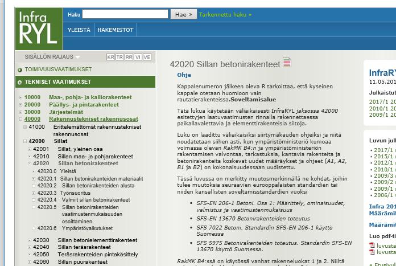Expand the 42030 tree node
Screen dimensions: 396x266
(x=30, y=240)
